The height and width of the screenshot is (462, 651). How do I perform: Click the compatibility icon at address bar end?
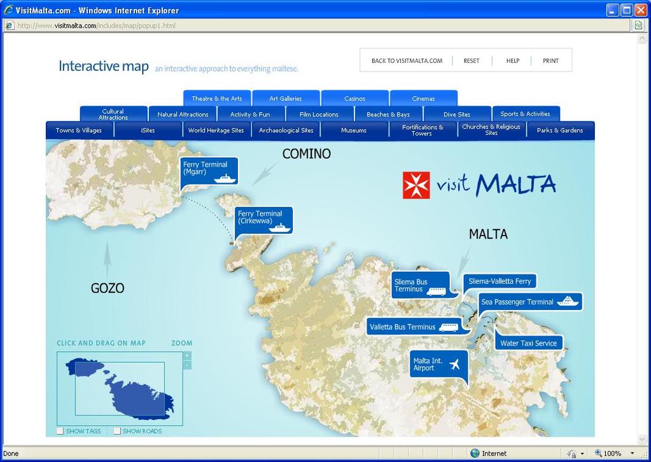tap(638, 25)
